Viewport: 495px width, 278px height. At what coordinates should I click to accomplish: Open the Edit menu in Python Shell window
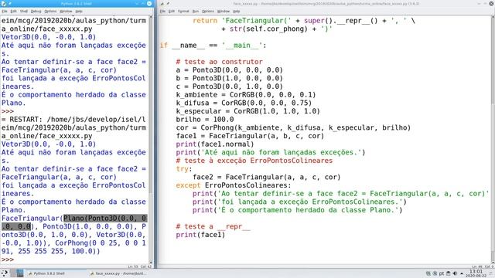(14, 11)
